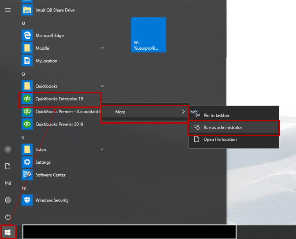Choose Open file location
The image size is (296, 239).
point(234,139)
